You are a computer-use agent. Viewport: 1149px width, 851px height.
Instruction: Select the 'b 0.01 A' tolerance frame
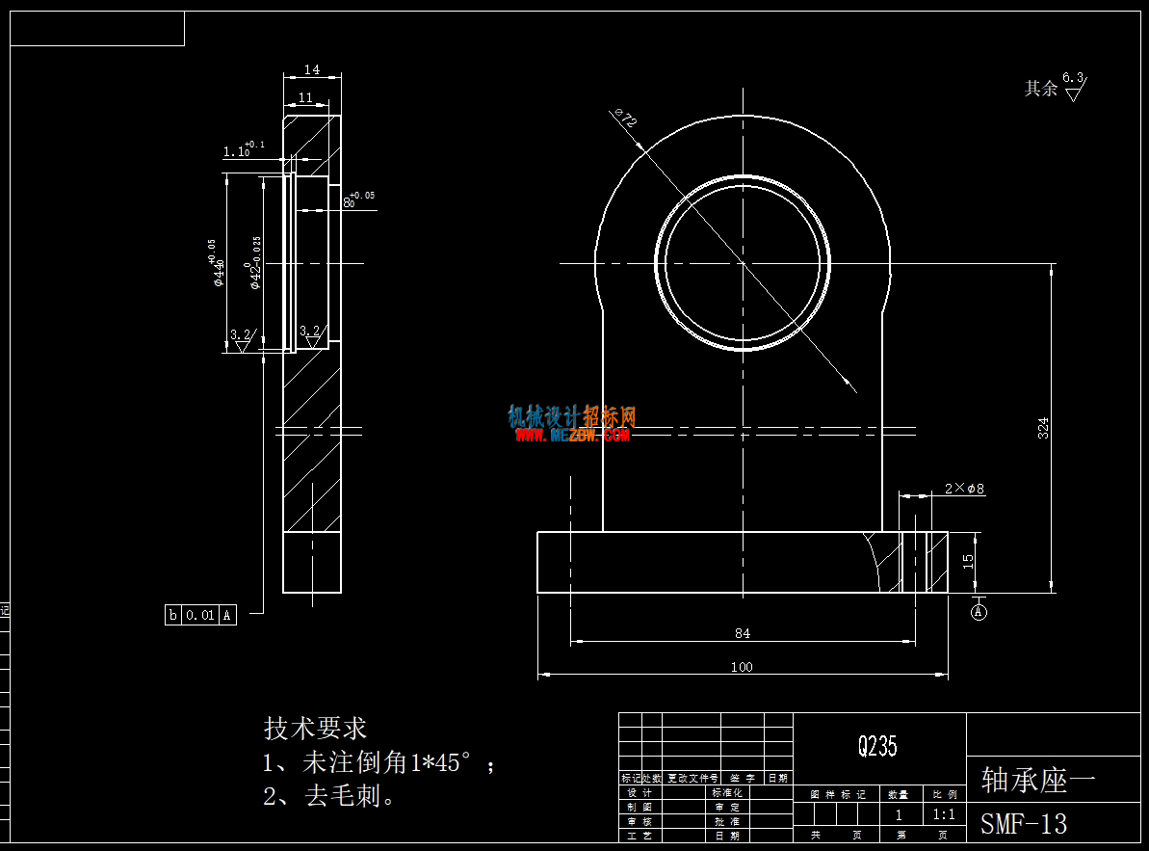(200, 615)
